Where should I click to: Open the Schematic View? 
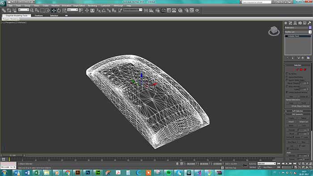pyautogui.click(x=174, y=10)
